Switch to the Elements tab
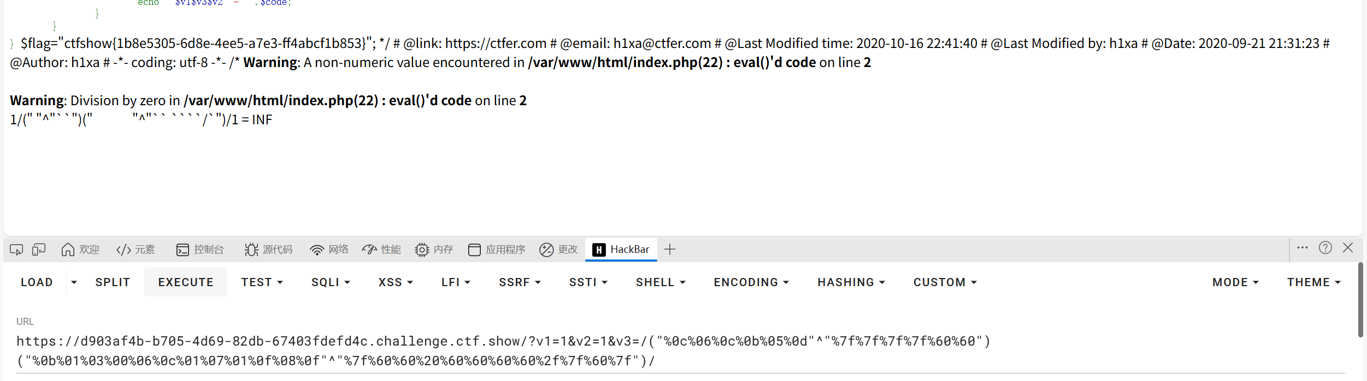The height and width of the screenshot is (381, 1367). (x=135, y=250)
